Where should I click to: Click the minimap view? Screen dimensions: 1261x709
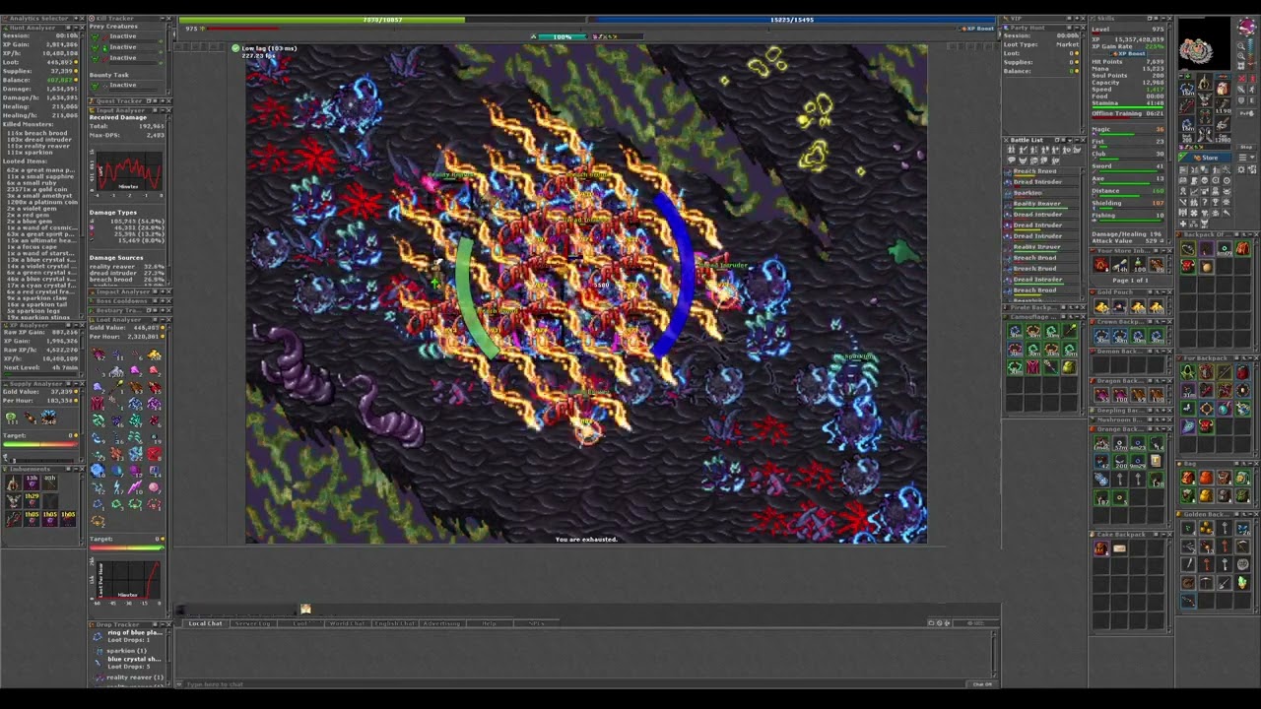(x=1204, y=43)
